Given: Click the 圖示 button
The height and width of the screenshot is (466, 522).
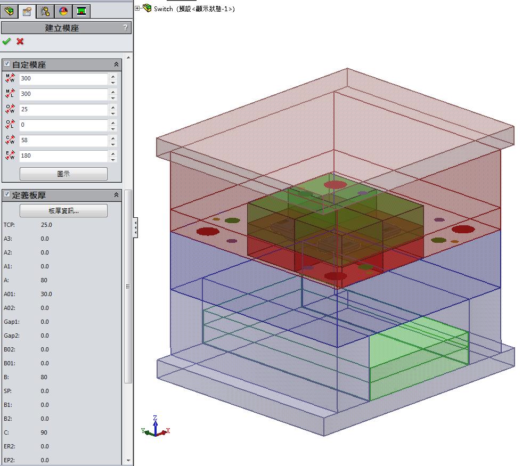Looking at the screenshot, I should click(63, 174).
